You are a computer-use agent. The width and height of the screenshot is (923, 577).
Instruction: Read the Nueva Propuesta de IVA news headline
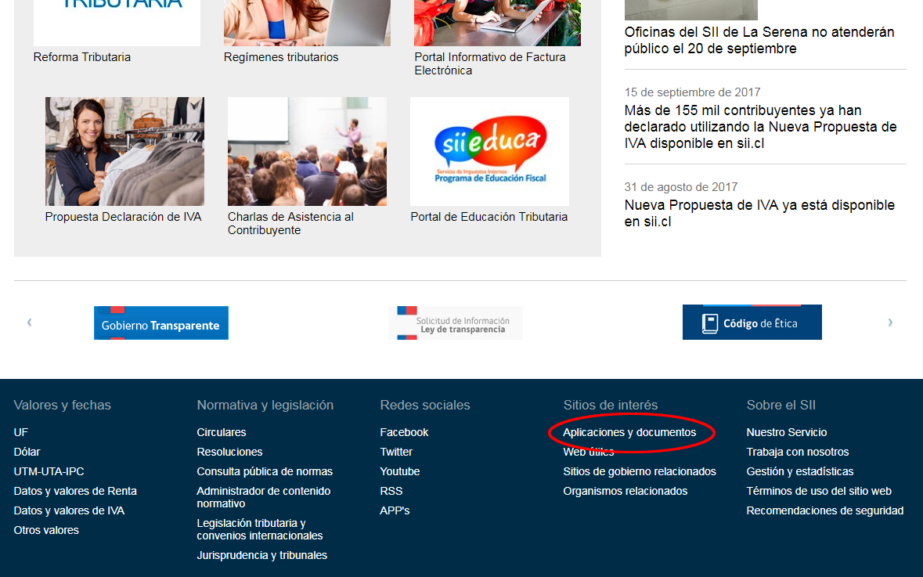pyautogui.click(x=759, y=213)
